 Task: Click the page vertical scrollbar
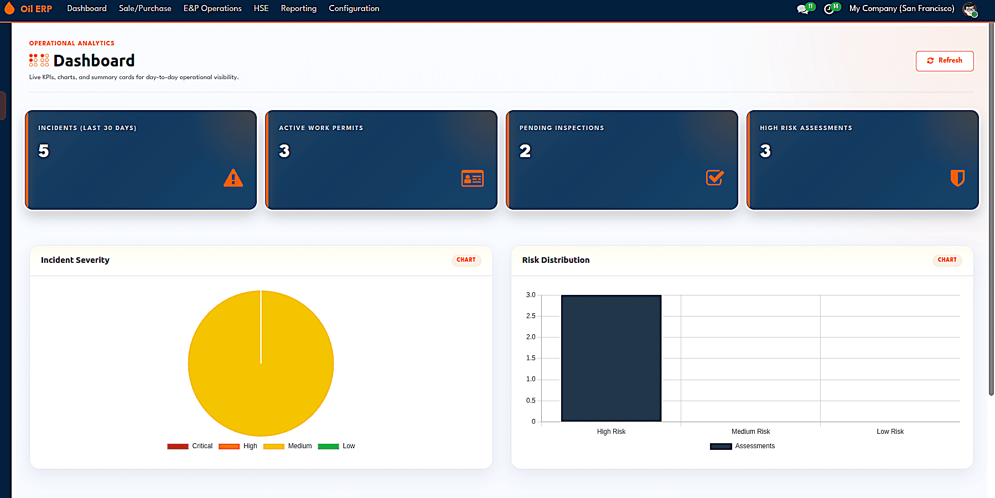991,210
